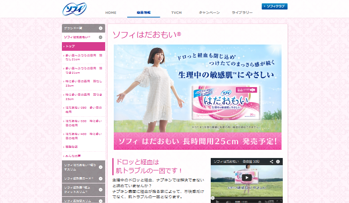Open 多い日〜ふつうの日用 羽なし21cm link
Viewport: 349px width, 203px height.
(84, 57)
